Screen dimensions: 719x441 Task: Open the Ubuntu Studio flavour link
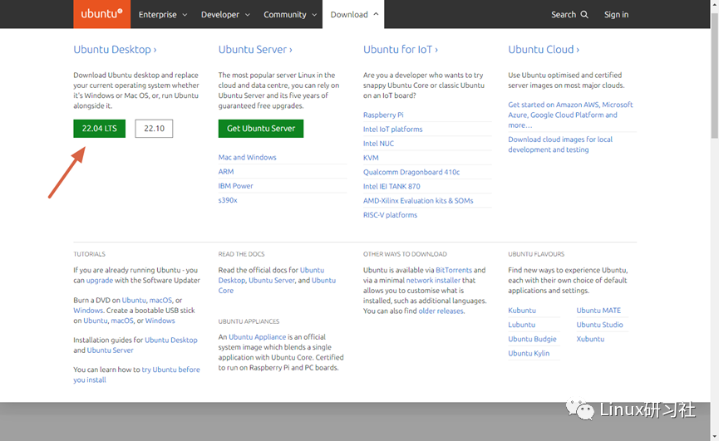click(x=599, y=324)
